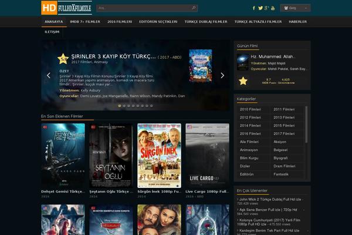352x235 pixels.
Task: Open the Google Plus social icon
Action: (x=266, y=8)
